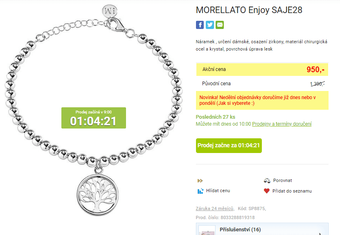340x235 pixels.
Task: Click the green Prodej začne za button
Action: click(x=229, y=146)
